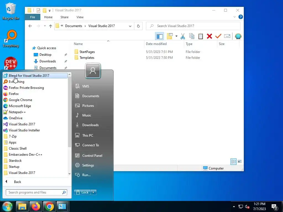Toggle the navigation pane toolbar button
This screenshot has width=283, height=212.
[159, 36]
